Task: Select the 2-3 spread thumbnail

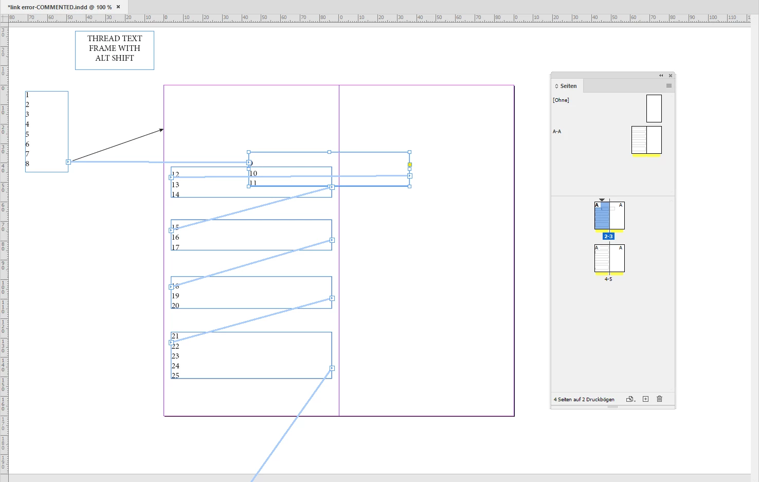Action: coord(609,216)
